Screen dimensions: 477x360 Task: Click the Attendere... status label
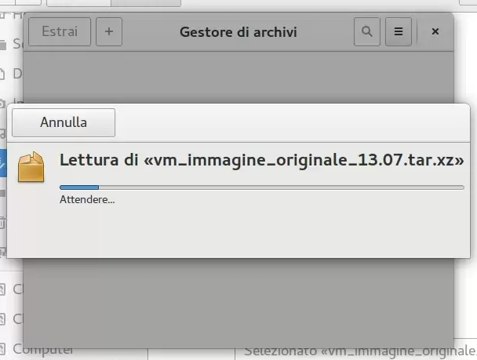(87, 200)
